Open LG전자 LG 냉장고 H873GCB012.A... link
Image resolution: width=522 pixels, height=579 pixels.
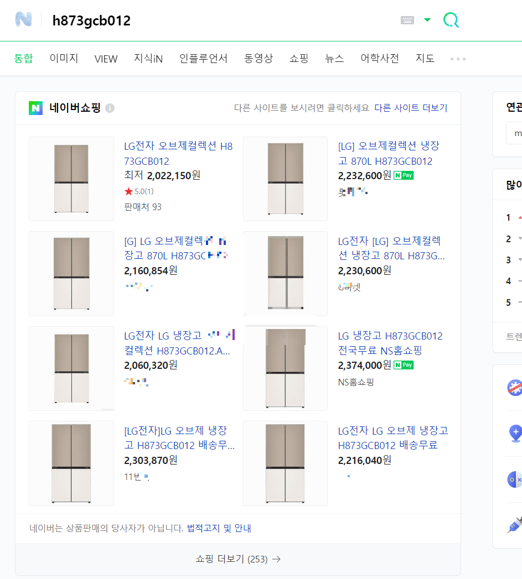pyautogui.click(x=179, y=343)
